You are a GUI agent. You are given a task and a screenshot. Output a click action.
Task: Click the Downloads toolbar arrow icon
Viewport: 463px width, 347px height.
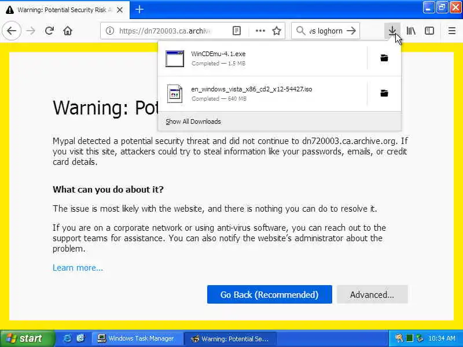[392, 31]
